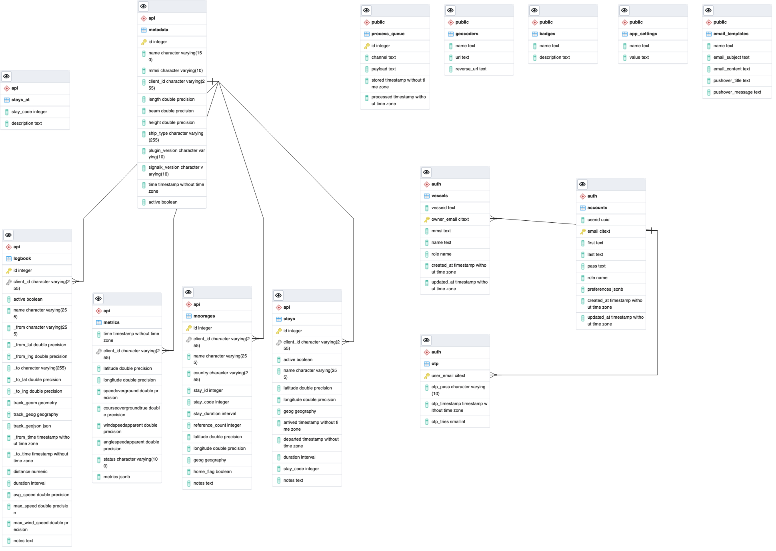Image resolution: width=776 pixels, height=551 pixels.
Task: Select the app_settings table title
Action: pyautogui.click(x=643, y=34)
